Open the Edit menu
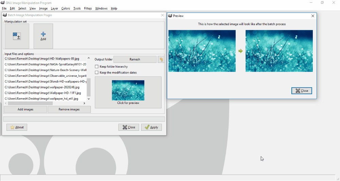The image size is (340, 181). [x=12, y=8]
